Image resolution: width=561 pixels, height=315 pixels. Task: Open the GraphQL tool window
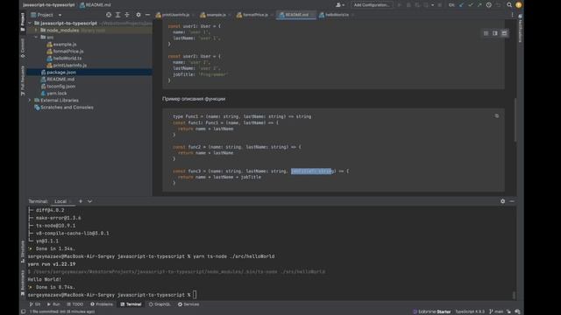pyautogui.click(x=160, y=304)
